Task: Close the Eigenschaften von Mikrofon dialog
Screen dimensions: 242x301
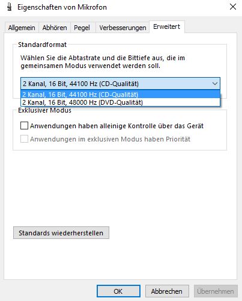Action: coord(233,7)
